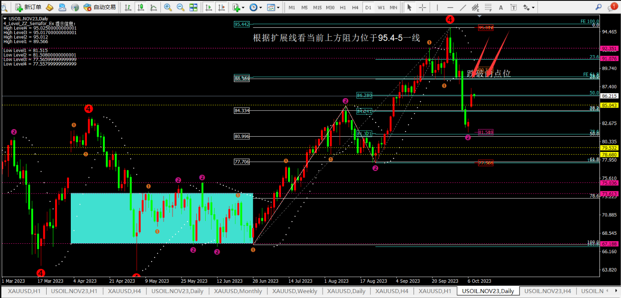Select the horizontal line drawing tool

click(450, 7)
